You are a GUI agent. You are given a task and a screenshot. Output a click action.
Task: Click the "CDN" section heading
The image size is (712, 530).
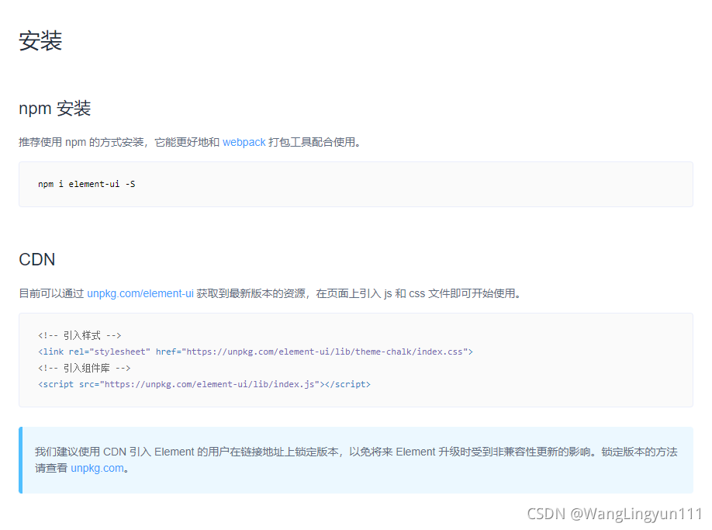(36, 259)
